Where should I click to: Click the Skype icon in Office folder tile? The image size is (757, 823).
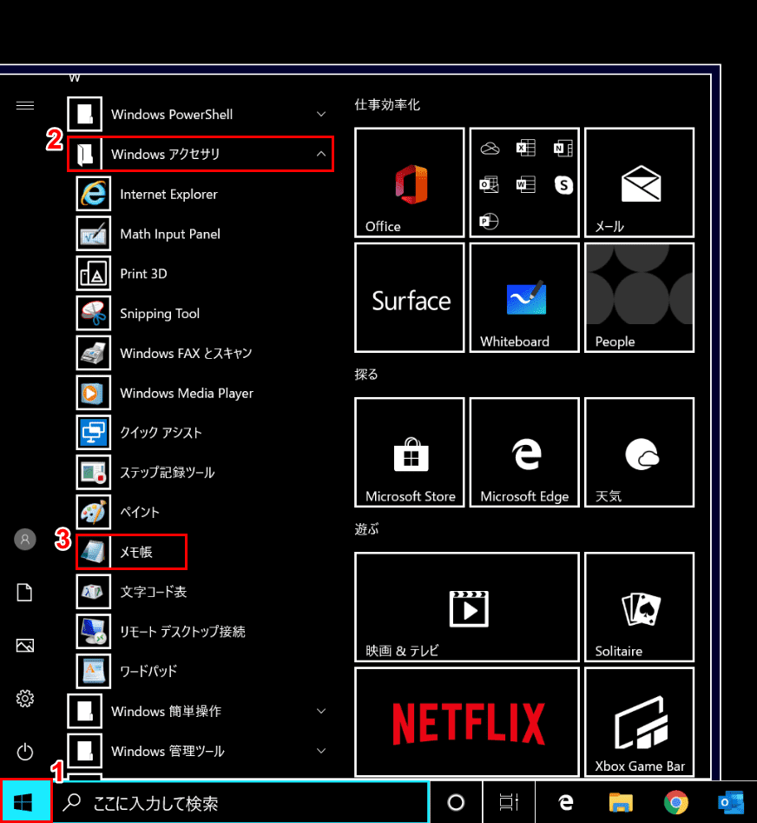[x=563, y=185]
